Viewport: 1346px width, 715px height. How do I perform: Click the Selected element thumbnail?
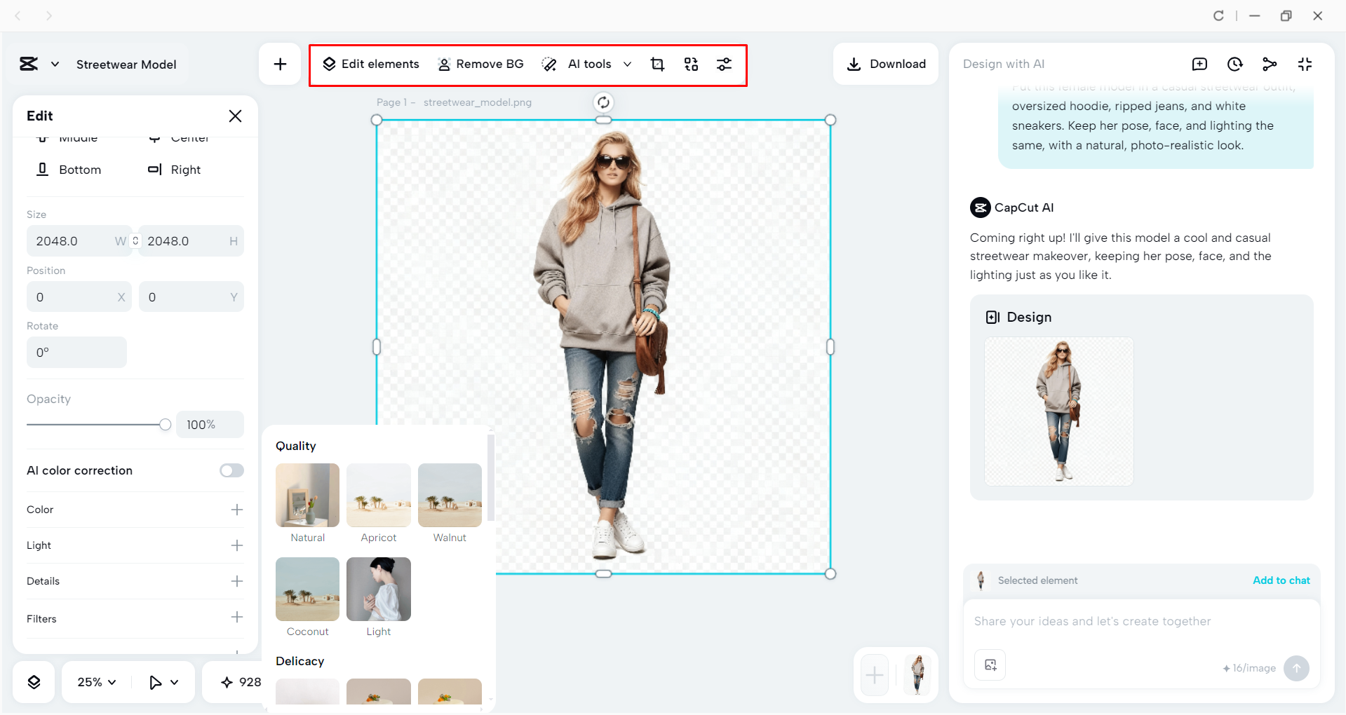[x=981, y=580]
